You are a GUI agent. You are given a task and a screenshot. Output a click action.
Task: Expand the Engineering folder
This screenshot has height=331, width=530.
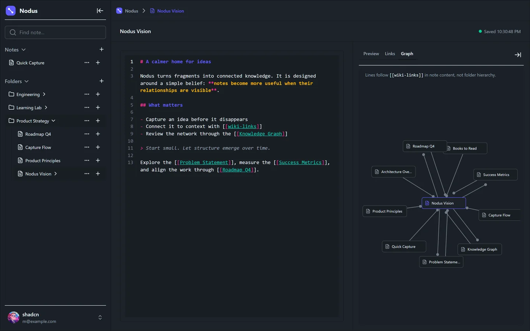tap(44, 94)
